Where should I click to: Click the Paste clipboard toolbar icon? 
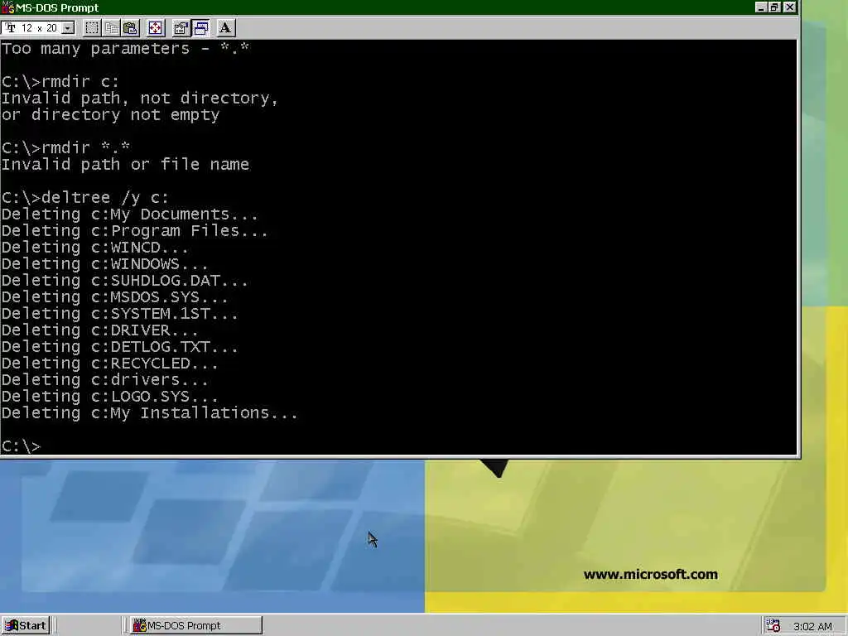(x=130, y=27)
